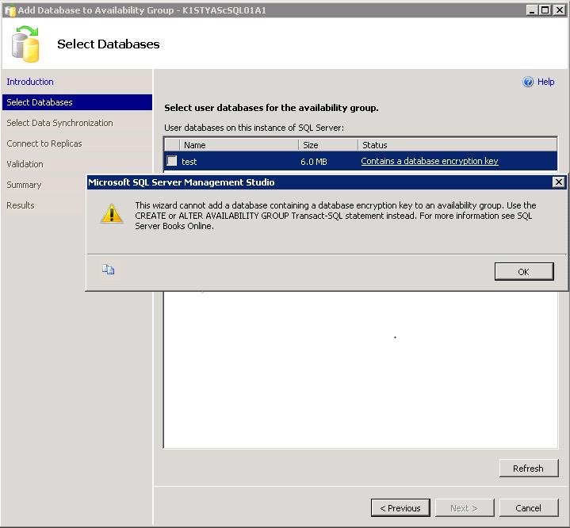The width and height of the screenshot is (570, 528).
Task: Go to the Introduction step
Action: click(x=30, y=82)
